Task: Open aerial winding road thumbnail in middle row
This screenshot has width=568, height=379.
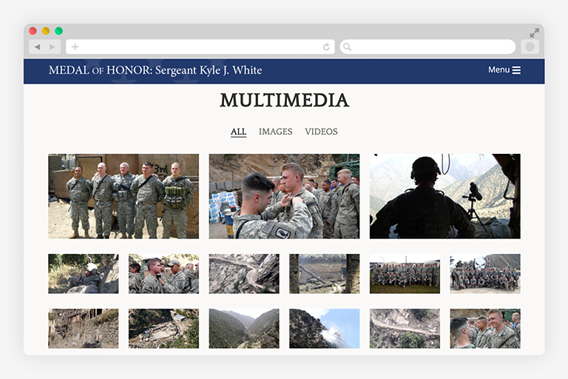Action: [244, 273]
